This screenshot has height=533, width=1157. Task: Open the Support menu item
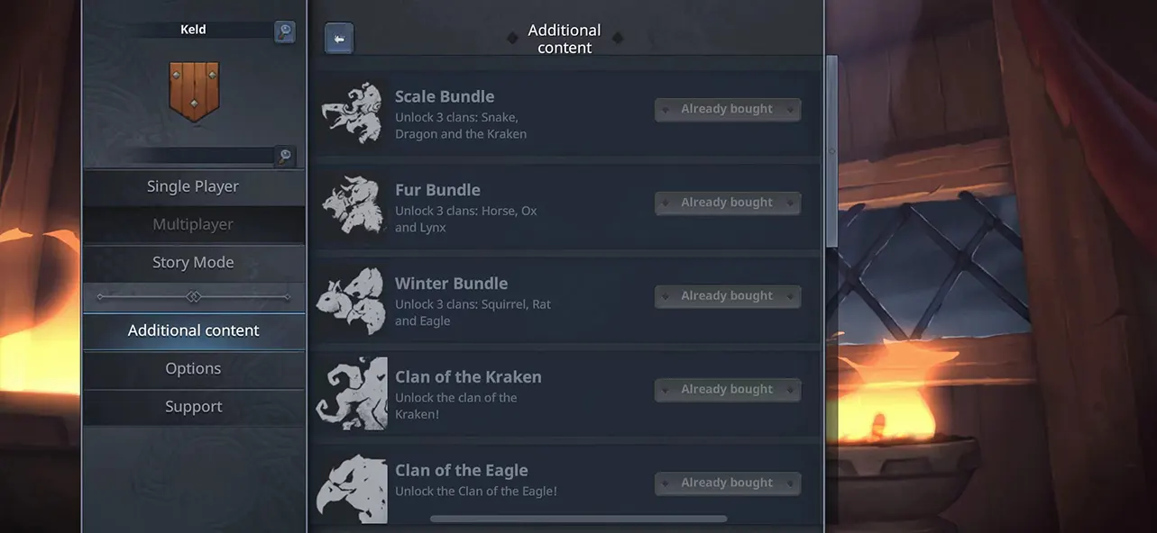[x=193, y=406]
